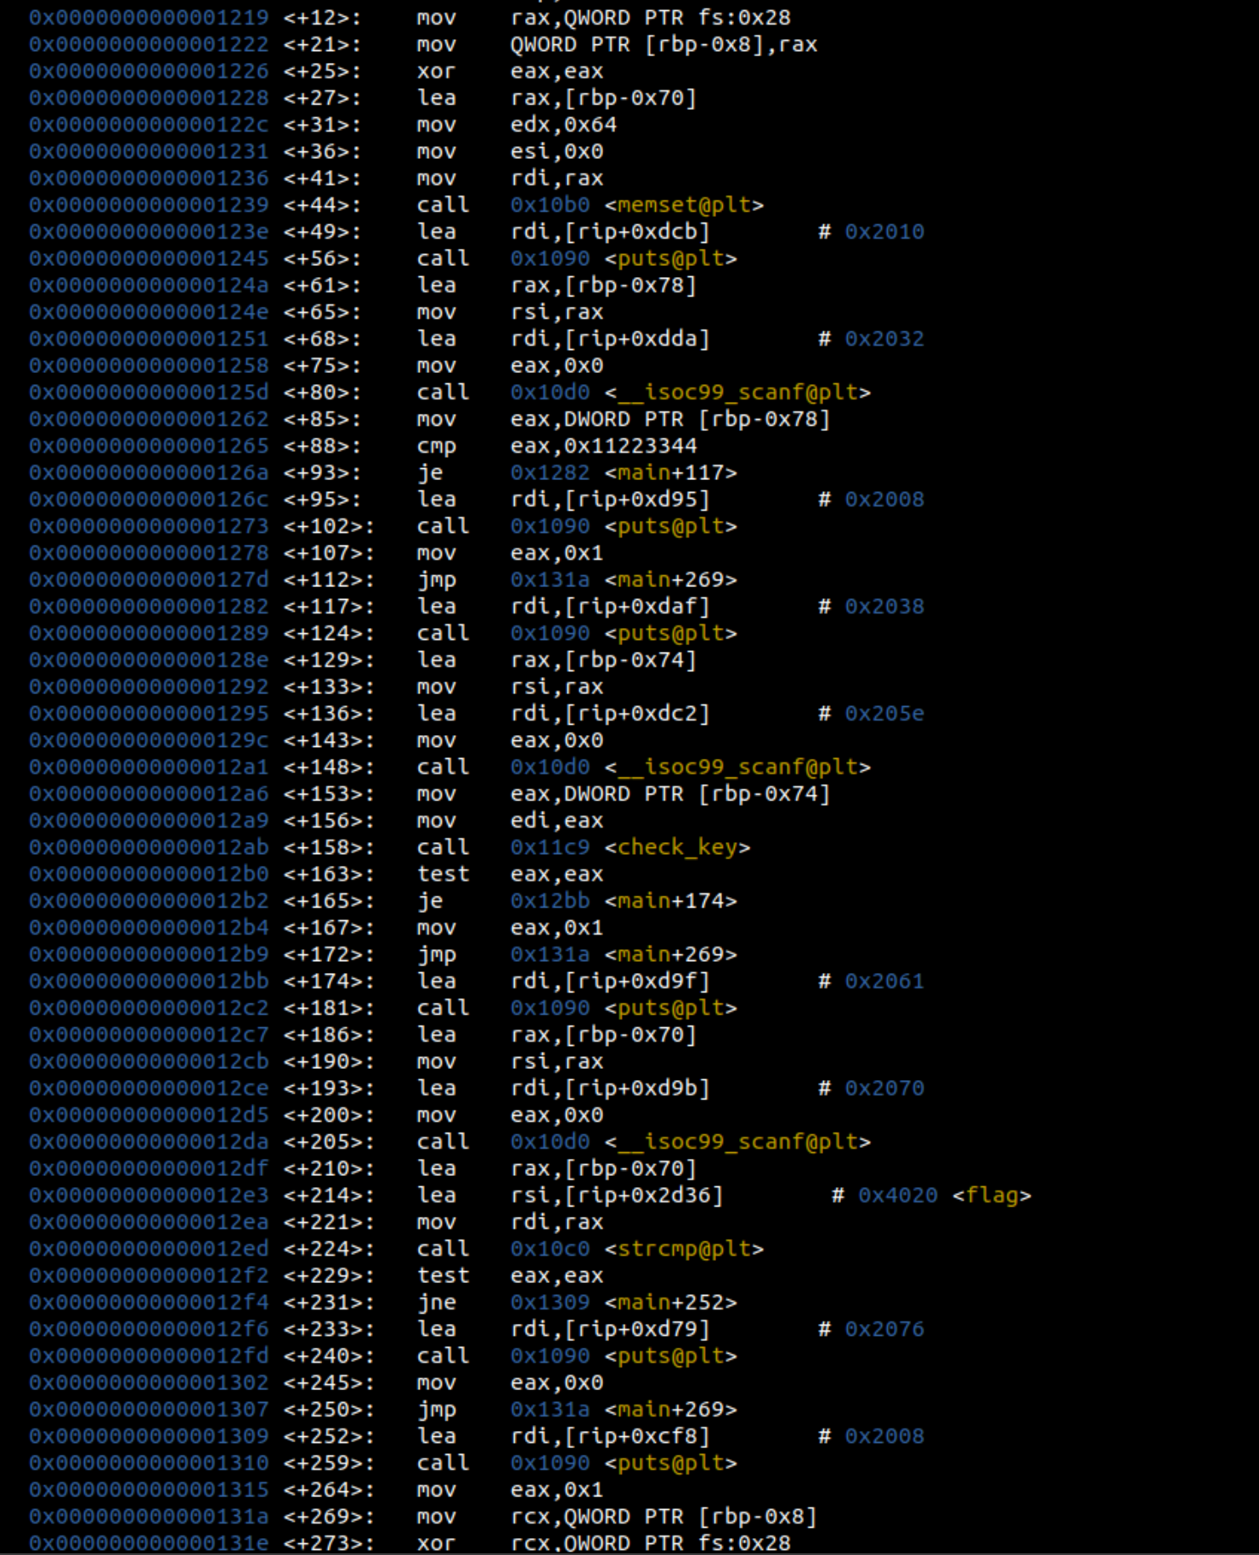Select operand "eax,DWORD PTR [rbp-0x78]"
1259x1555 pixels.
[x=670, y=419]
